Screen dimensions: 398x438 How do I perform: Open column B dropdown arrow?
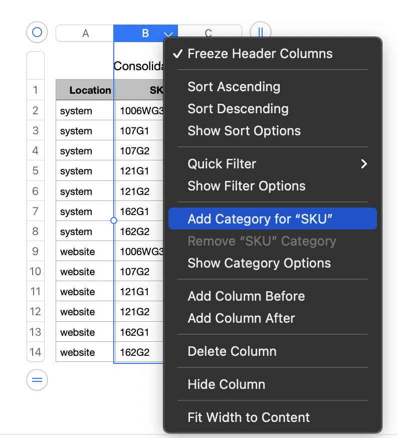[168, 34]
